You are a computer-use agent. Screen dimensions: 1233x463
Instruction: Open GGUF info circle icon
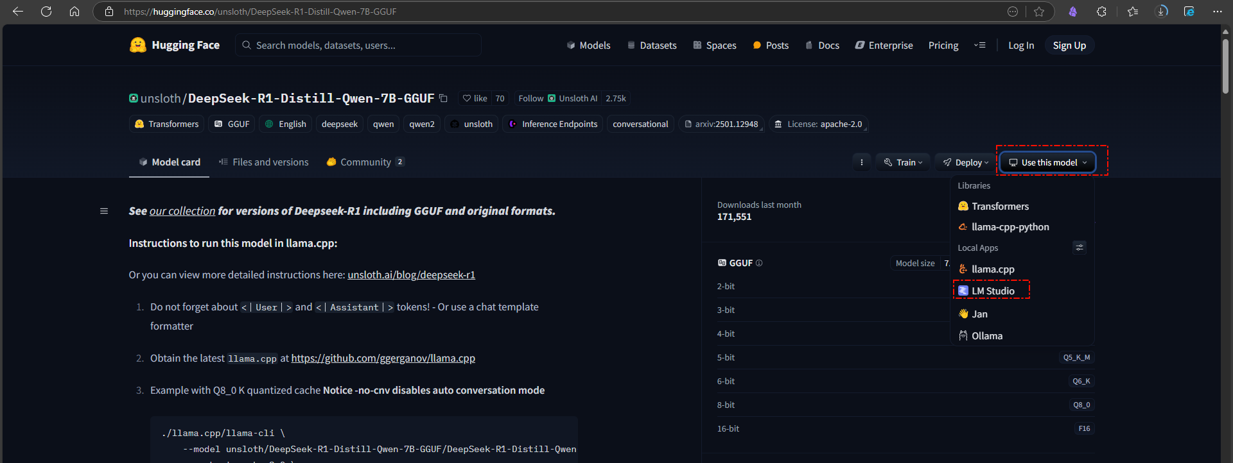point(759,263)
